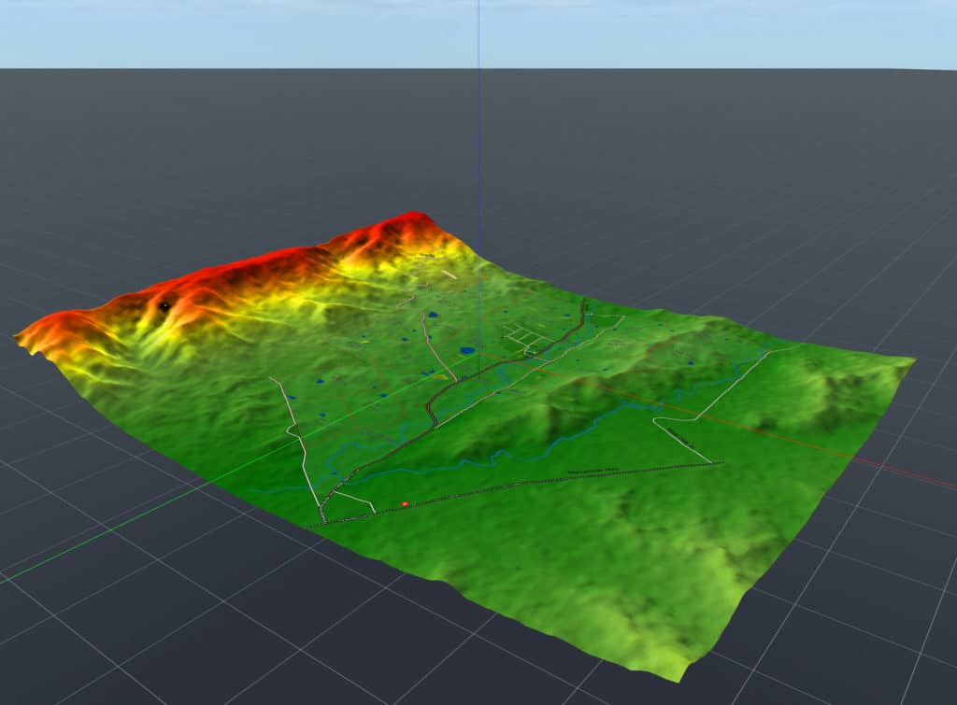Select the red marker pin on the railway
This screenshot has height=705, width=957.
pyautogui.click(x=405, y=502)
